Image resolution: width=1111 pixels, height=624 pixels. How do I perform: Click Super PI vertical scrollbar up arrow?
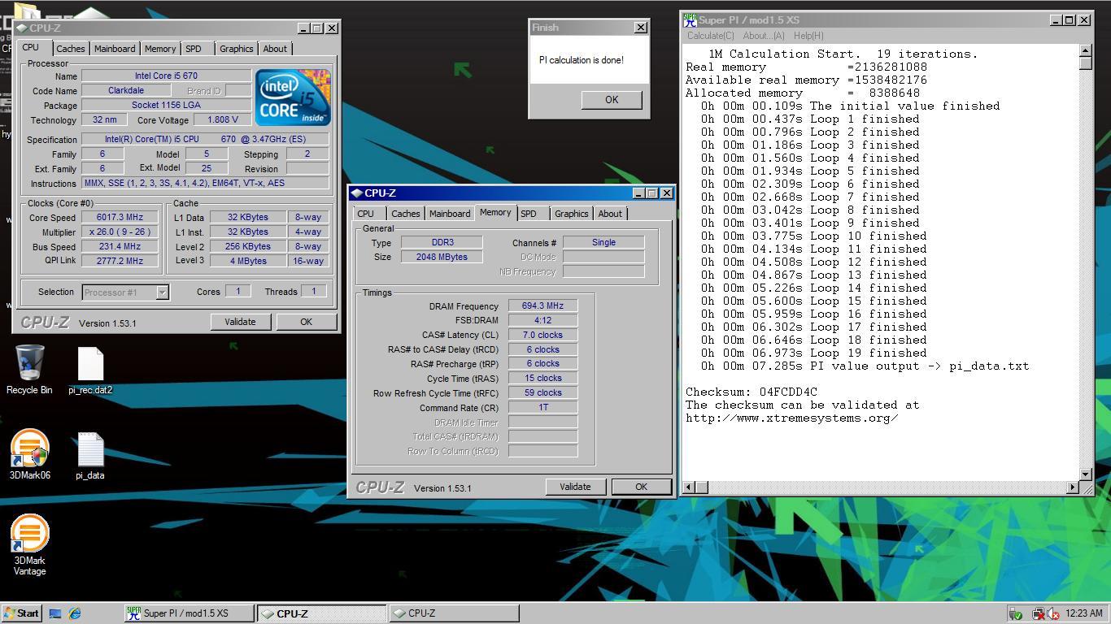pyautogui.click(x=1085, y=50)
